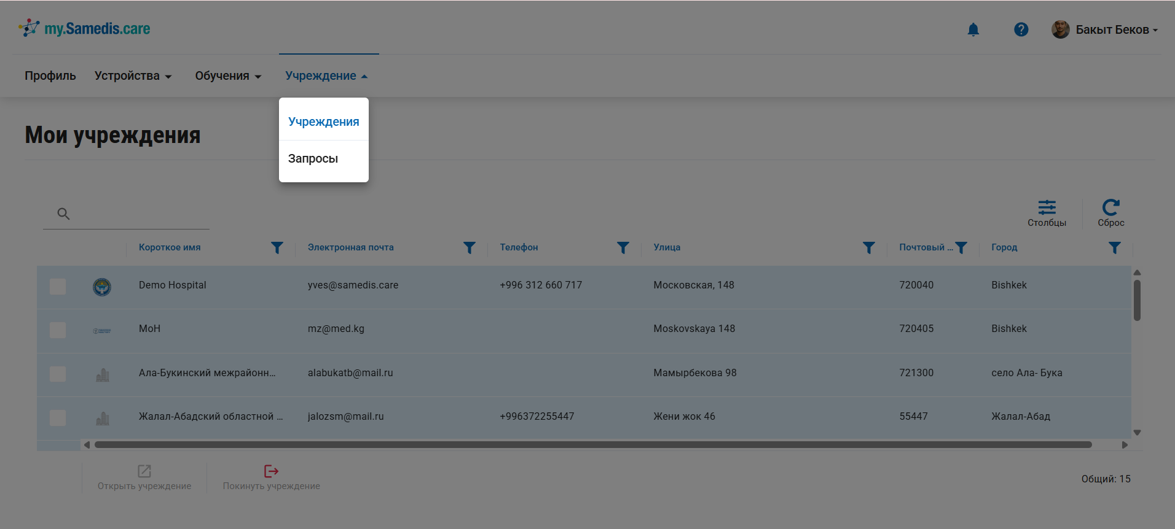Expand the Устройства dropdown menu
The width and height of the screenshot is (1175, 529).
click(x=133, y=76)
